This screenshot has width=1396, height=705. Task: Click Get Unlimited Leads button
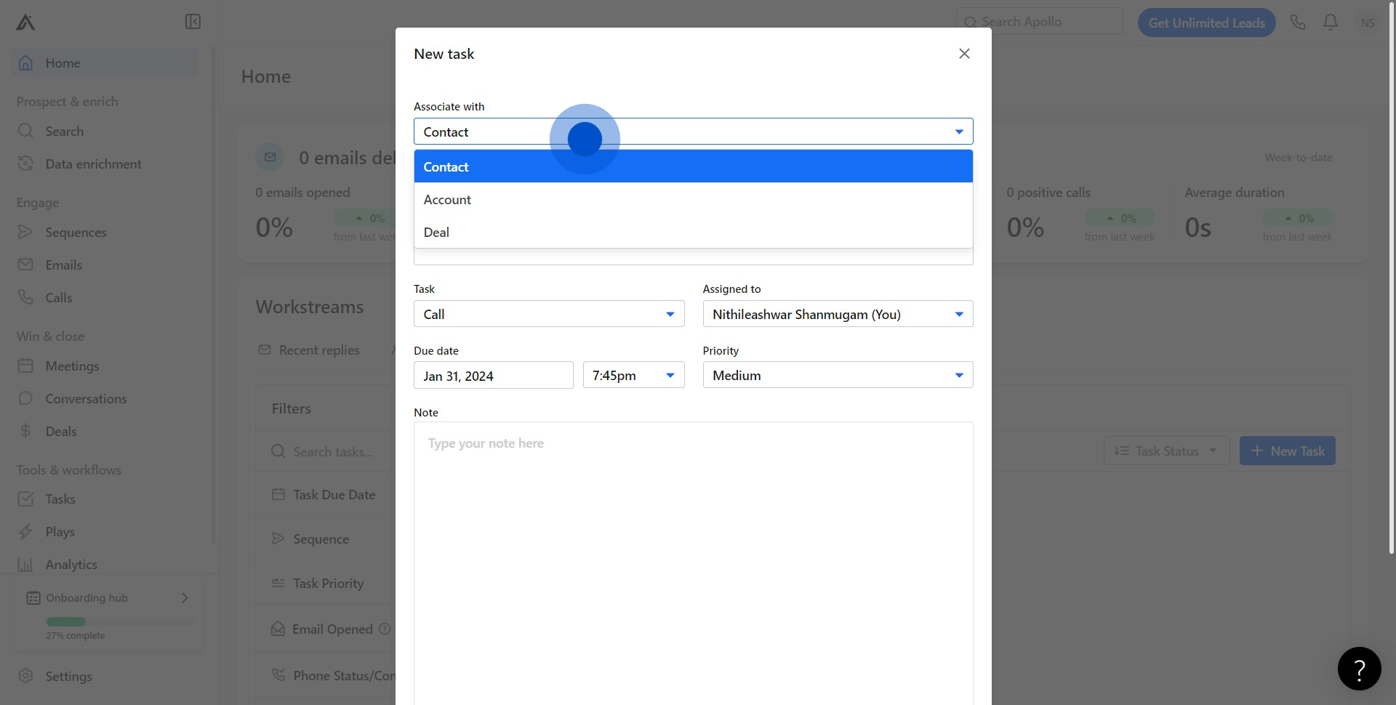tap(1206, 23)
